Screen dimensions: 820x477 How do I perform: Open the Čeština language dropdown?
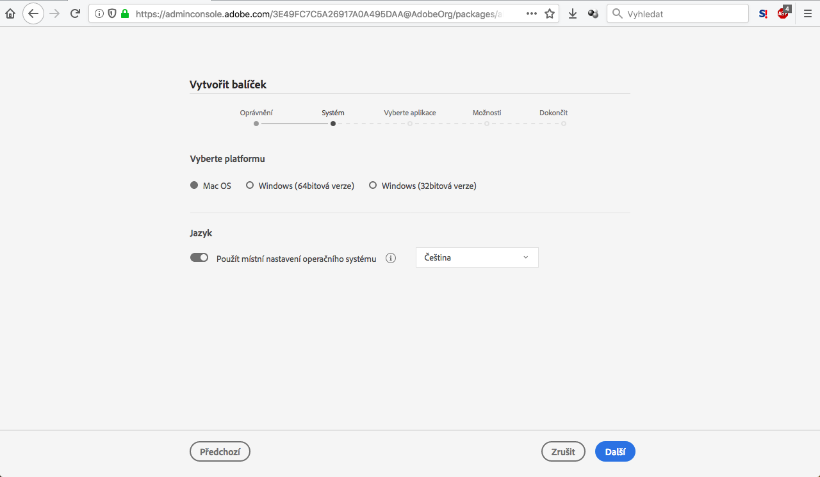coord(477,257)
